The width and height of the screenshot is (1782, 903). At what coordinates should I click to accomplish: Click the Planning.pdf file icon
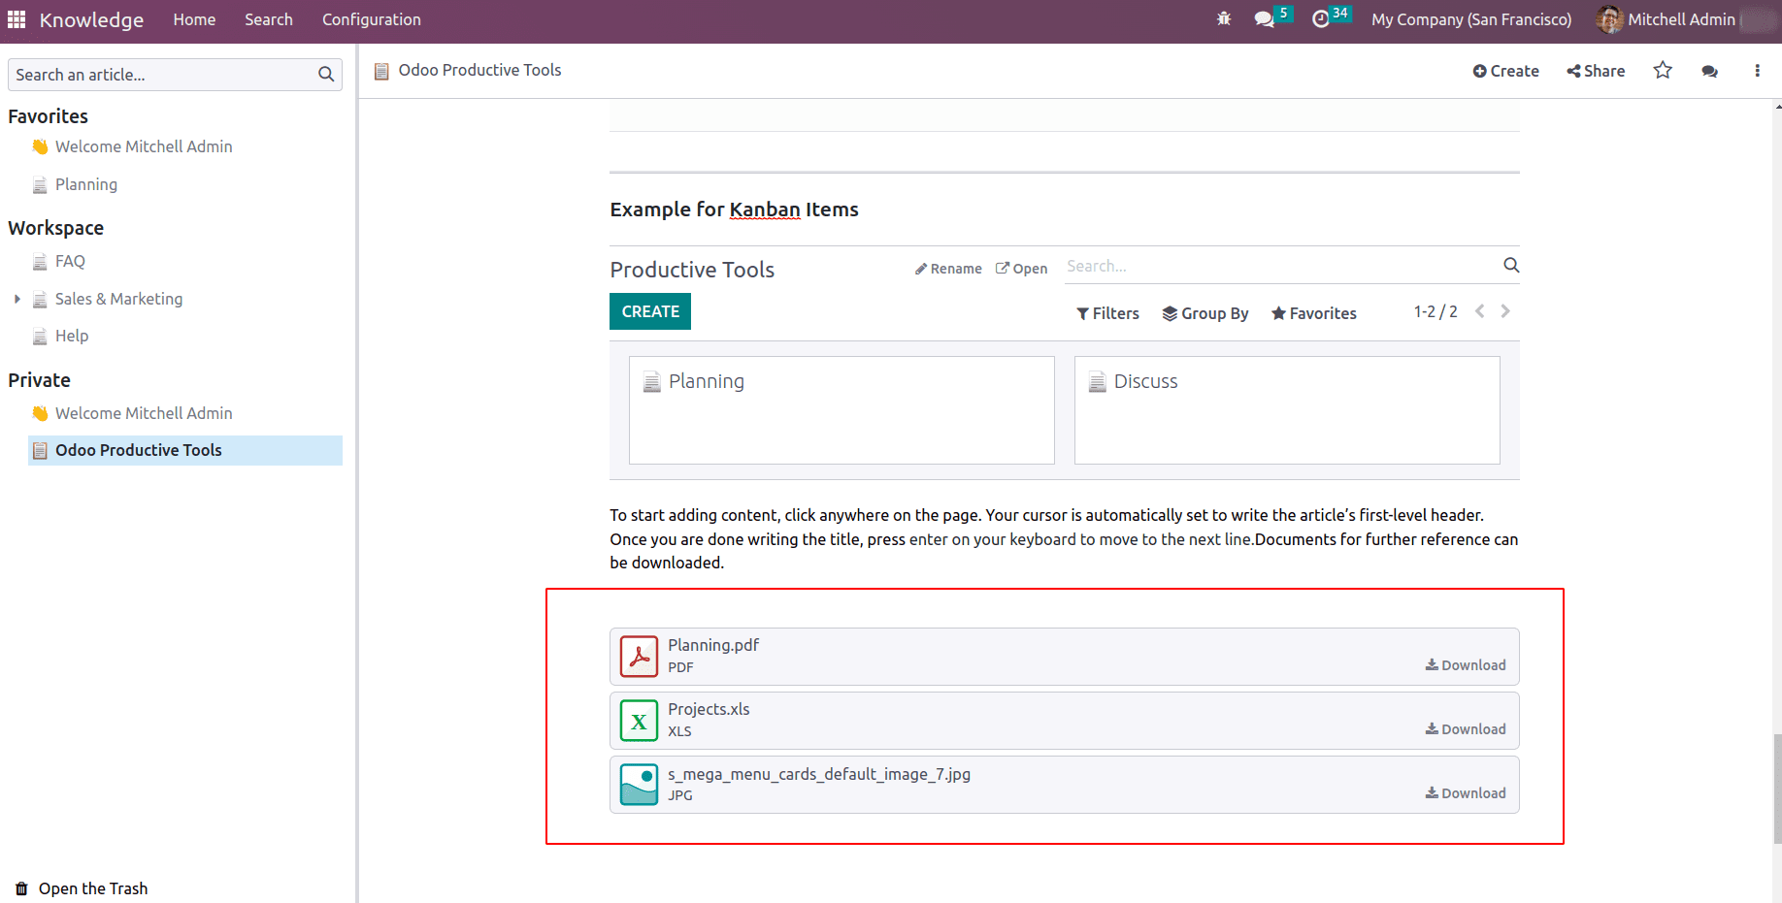[639, 657]
